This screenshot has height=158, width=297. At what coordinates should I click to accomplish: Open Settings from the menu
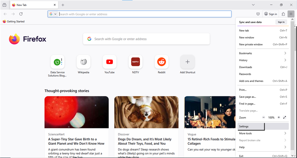(263, 126)
